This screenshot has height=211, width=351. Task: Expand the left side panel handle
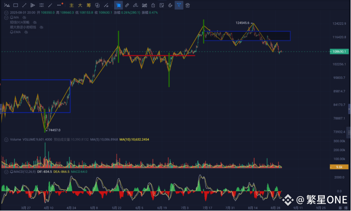(x=1, y=109)
